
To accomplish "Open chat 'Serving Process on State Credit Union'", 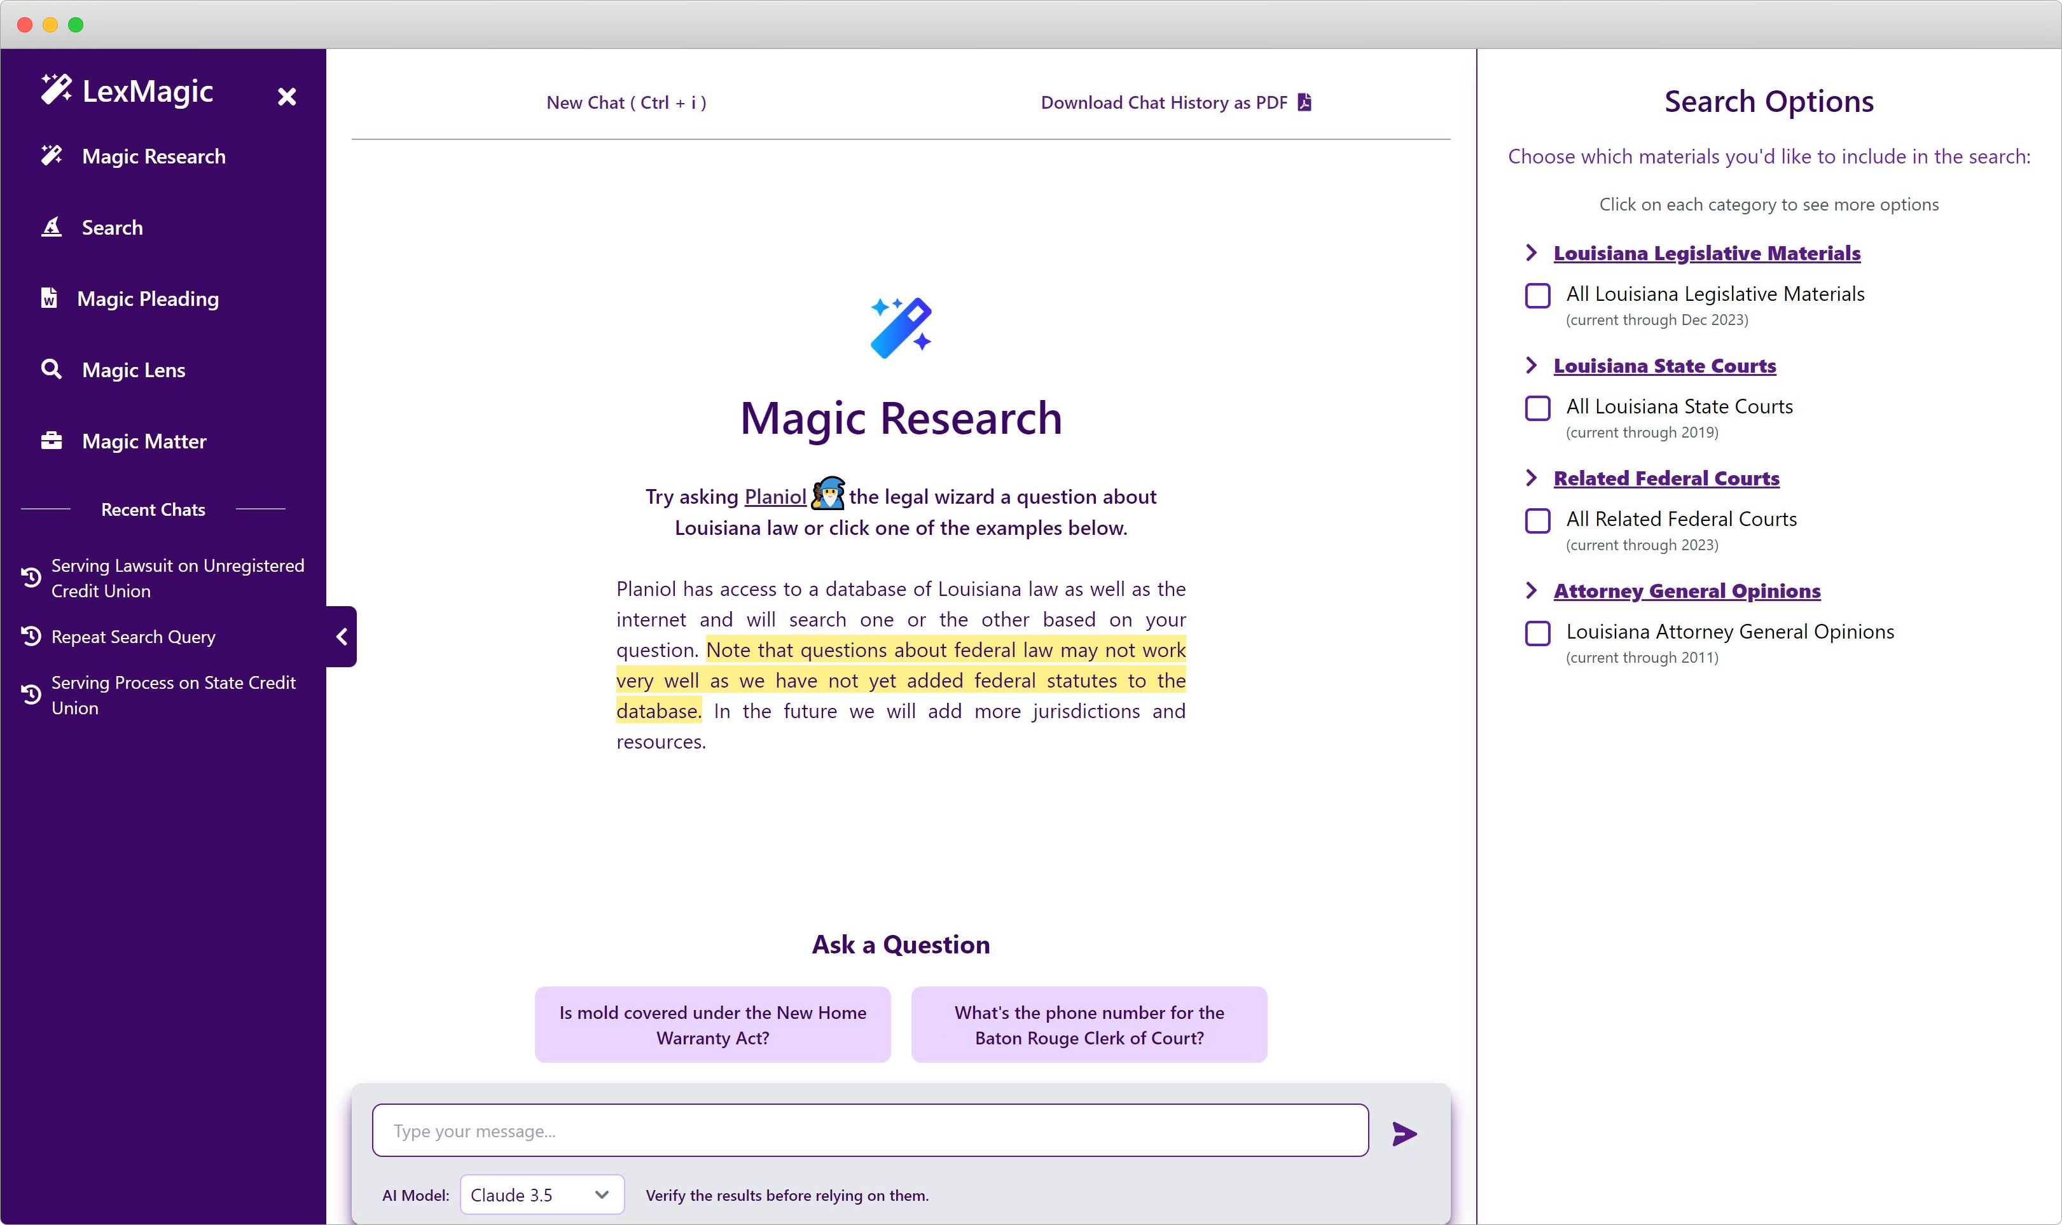I will [x=174, y=695].
